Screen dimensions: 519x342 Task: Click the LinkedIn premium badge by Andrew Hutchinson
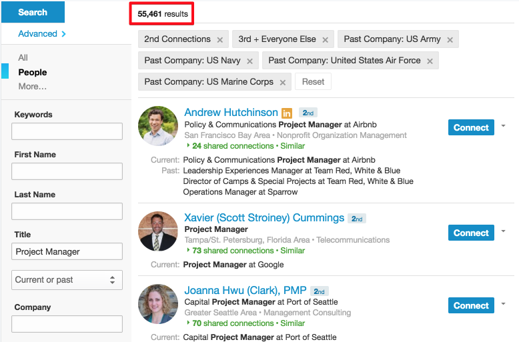(288, 113)
